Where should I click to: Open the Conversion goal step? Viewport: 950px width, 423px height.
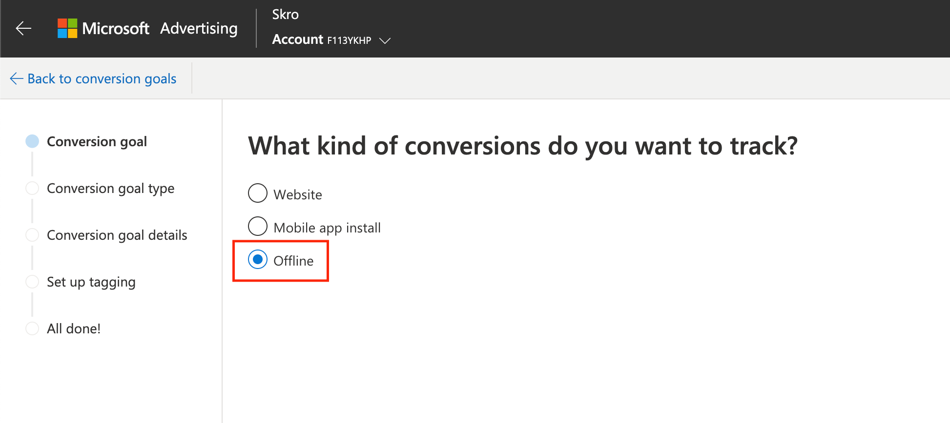coord(97,141)
